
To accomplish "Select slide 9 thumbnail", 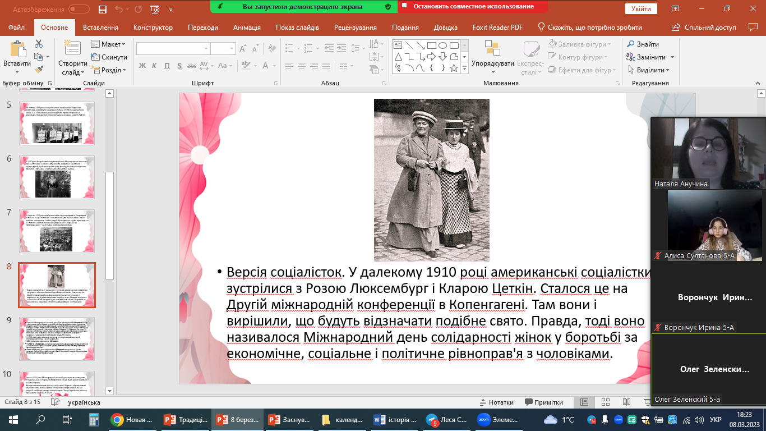I will click(x=57, y=338).
